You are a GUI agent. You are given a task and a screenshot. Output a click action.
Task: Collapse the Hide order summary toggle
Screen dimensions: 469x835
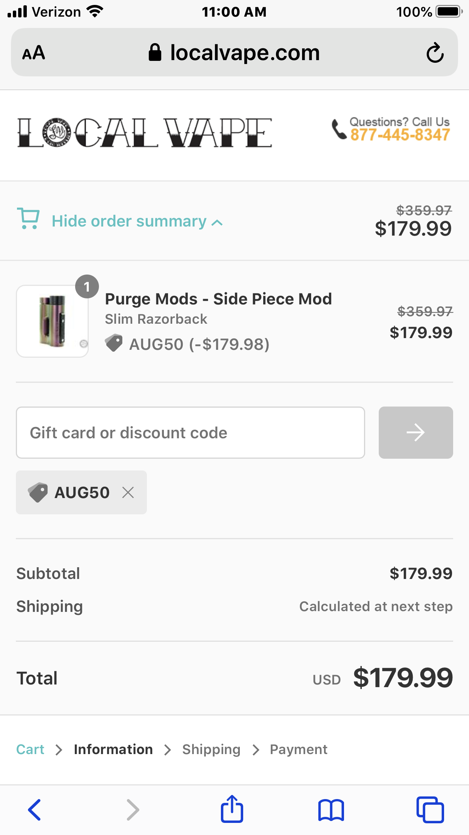coord(129,221)
